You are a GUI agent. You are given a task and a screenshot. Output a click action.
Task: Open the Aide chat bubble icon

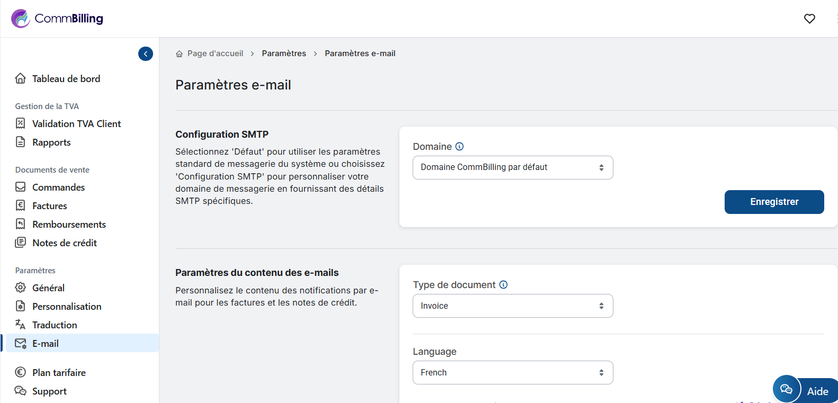pyautogui.click(x=786, y=389)
